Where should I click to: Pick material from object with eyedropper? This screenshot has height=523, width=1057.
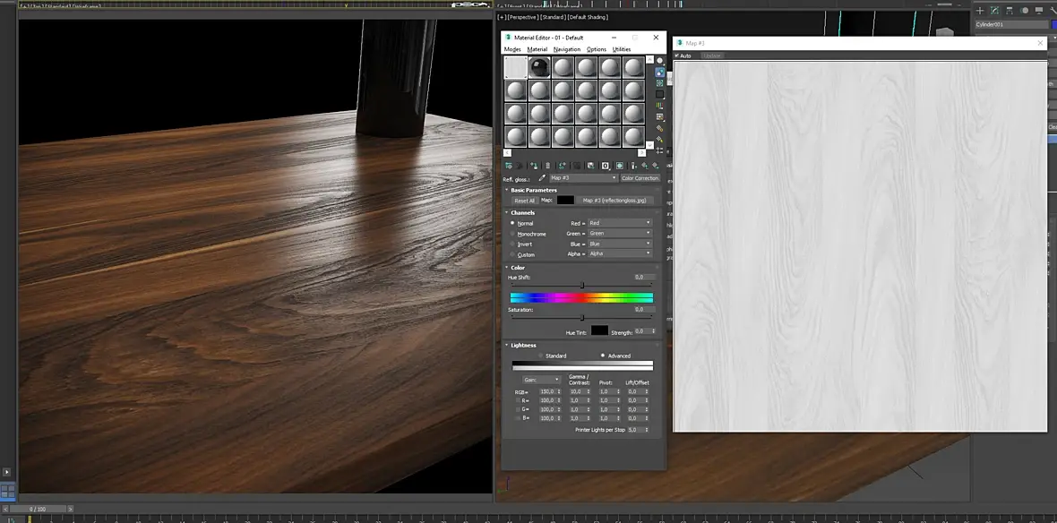coord(542,178)
